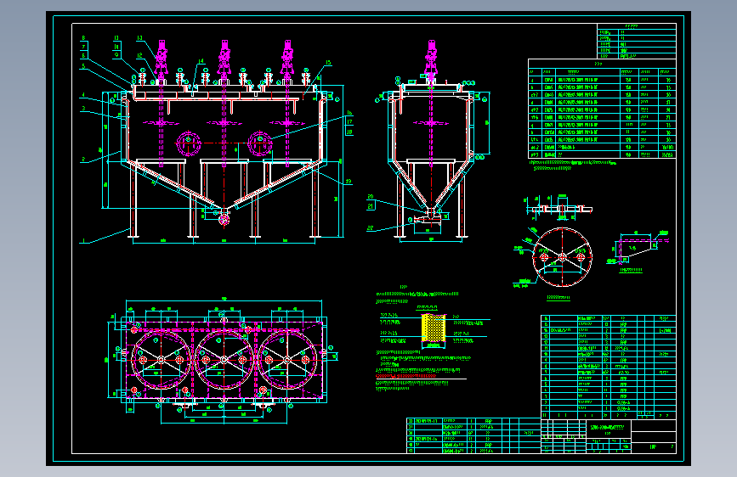Screen dimensions: 737x477
Task: Select part balloon number 3 in front view
Action: (83, 109)
